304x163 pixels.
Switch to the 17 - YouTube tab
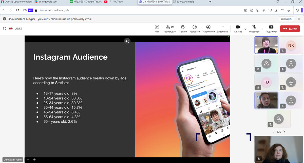click(120, 2)
